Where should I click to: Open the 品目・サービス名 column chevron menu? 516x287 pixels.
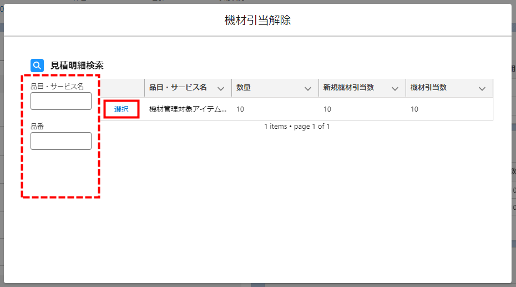click(x=221, y=88)
